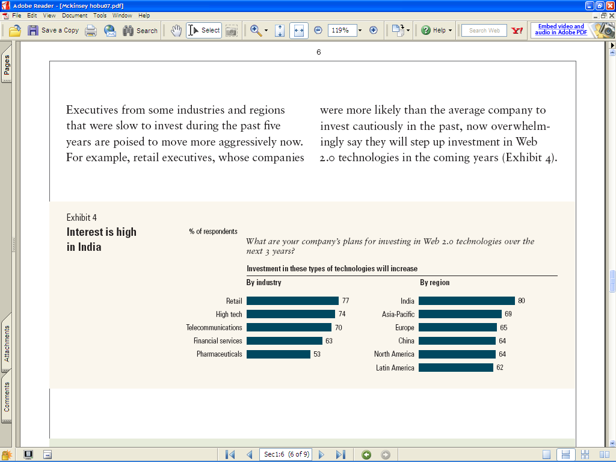Go to the first page
The image size is (616, 462).
(230, 455)
